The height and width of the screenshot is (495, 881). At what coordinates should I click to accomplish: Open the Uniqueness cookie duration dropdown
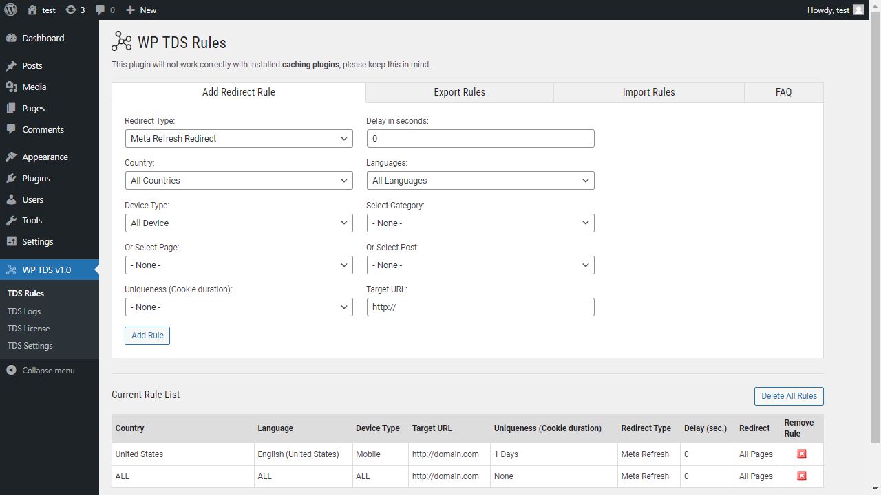[239, 307]
